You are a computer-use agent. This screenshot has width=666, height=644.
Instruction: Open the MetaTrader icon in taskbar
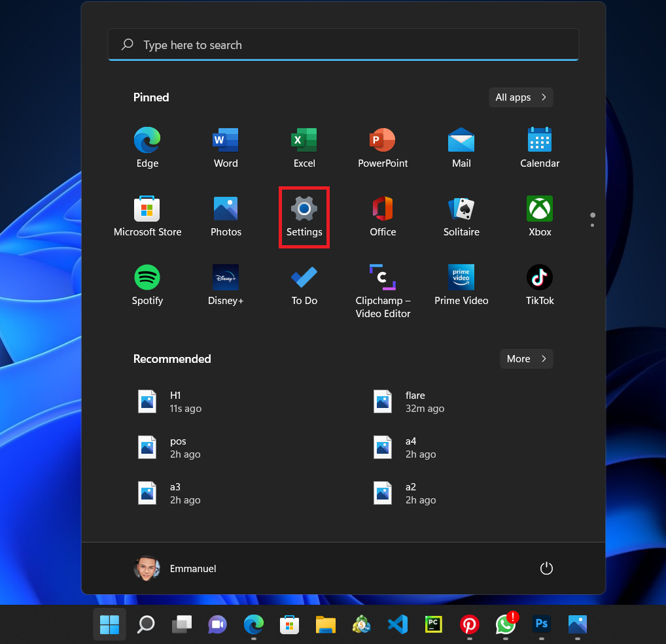tap(361, 624)
